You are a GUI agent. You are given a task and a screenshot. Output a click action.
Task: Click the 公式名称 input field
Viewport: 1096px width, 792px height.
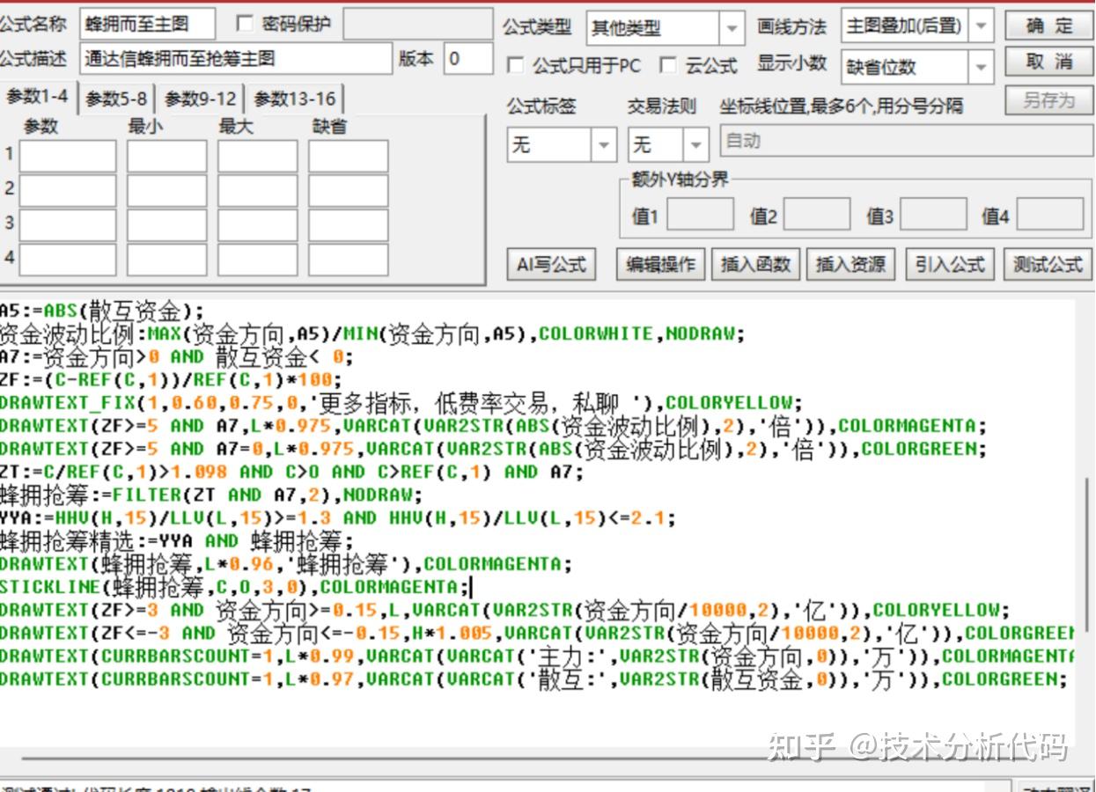[x=147, y=25]
